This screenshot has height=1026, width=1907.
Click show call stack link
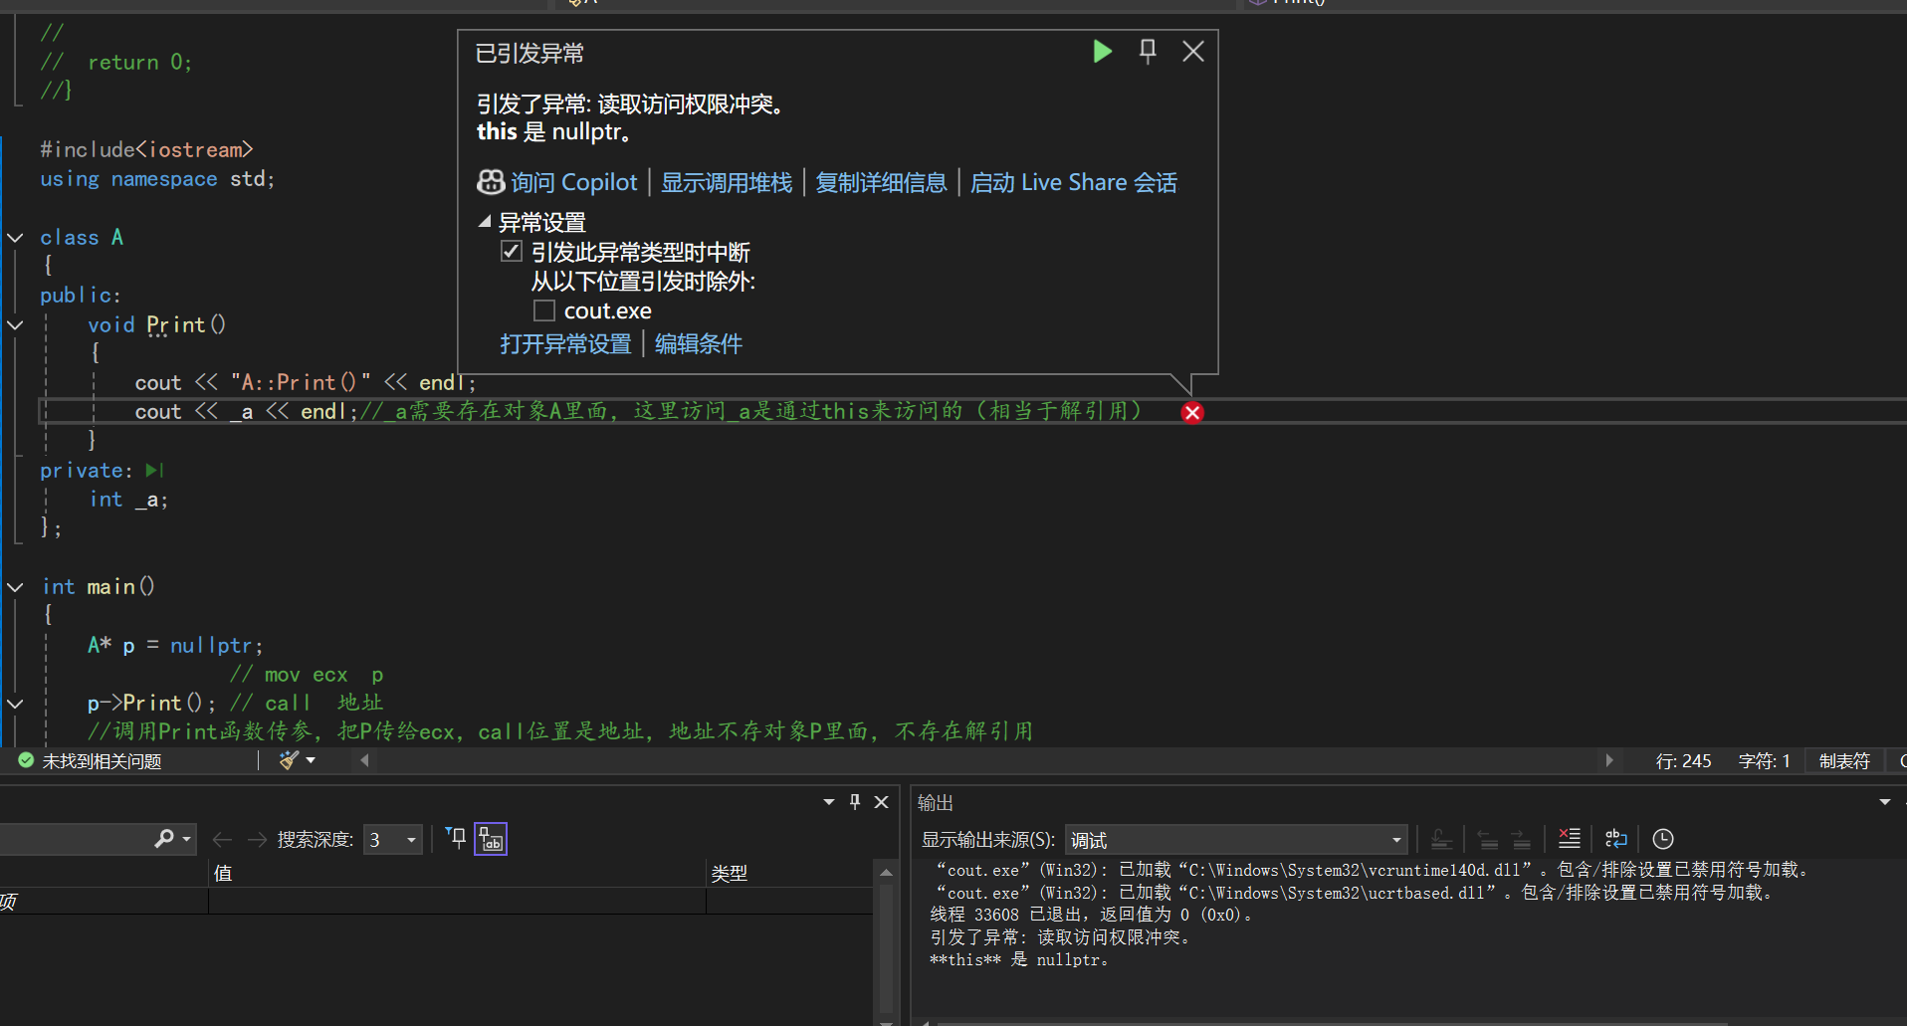(x=727, y=182)
